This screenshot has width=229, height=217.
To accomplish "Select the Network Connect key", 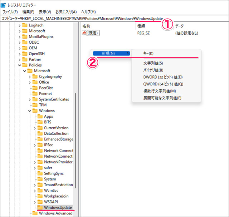I will click(x=58, y=151).
